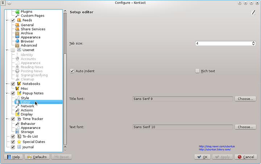Toggle the Popup Notes checkbox

coord(13,93)
